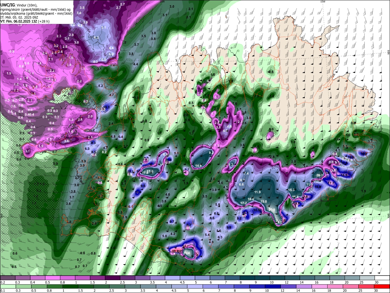The image size is (390, 293).
Task: Select the 4.6 value in purple snow area
Action: click(x=229, y=126)
